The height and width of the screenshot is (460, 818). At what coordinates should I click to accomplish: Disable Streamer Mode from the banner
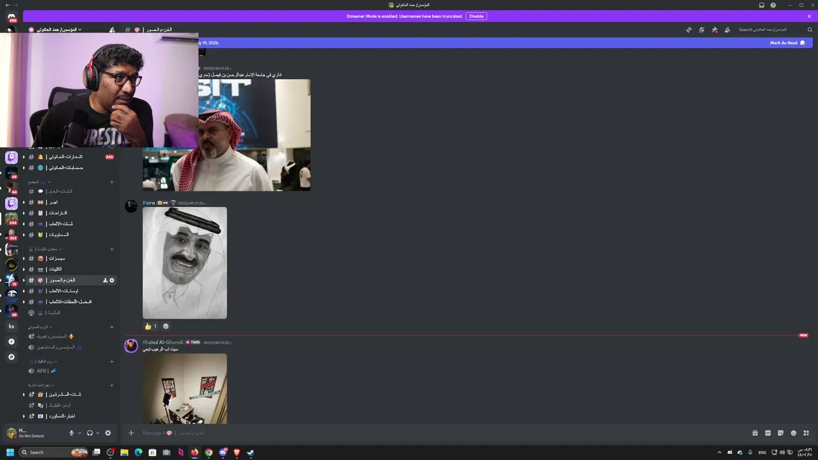point(476,17)
